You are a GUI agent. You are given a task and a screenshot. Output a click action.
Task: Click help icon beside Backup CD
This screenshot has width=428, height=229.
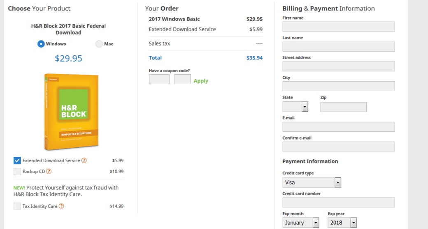point(49,172)
